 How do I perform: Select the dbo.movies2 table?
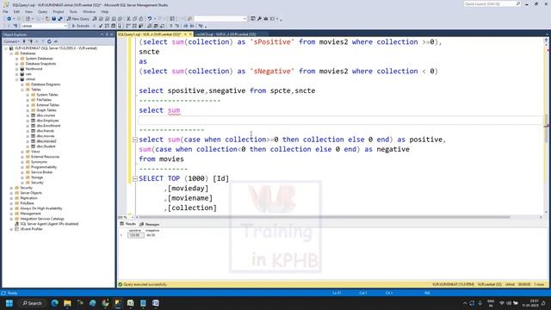[46, 141]
